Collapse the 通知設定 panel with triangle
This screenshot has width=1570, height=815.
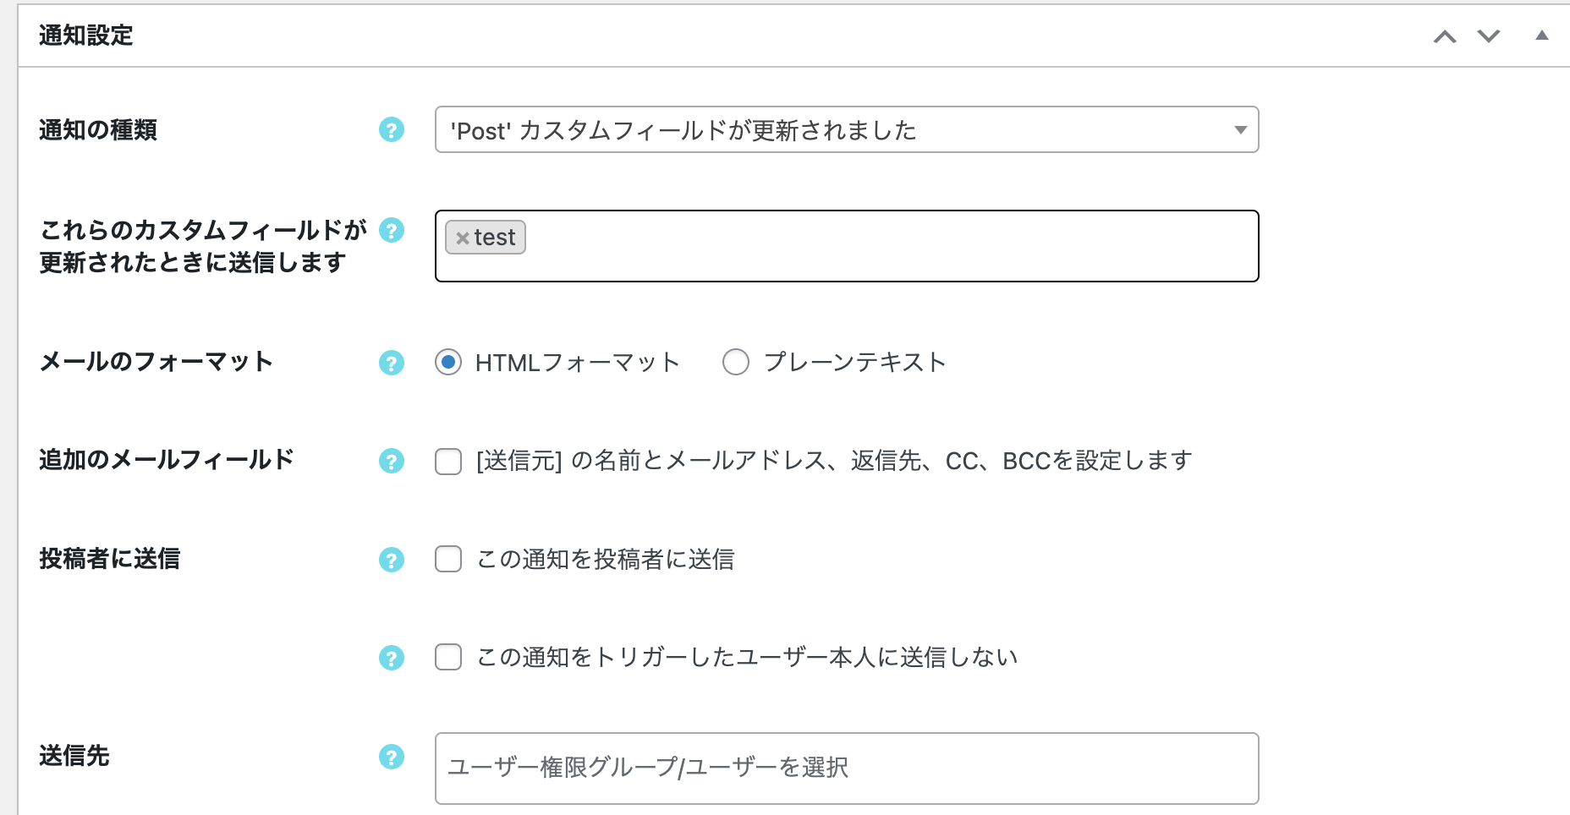[1542, 36]
